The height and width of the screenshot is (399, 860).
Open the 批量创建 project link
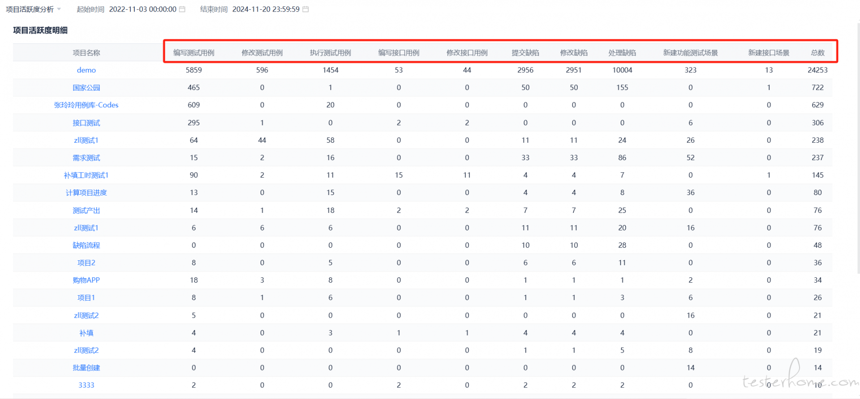(x=86, y=368)
